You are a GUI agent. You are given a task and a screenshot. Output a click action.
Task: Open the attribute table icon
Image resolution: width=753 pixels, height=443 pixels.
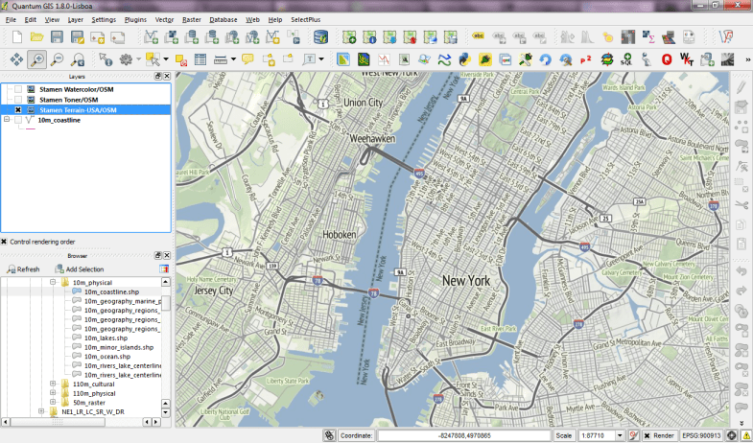pyautogui.click(x=201, y=59)
